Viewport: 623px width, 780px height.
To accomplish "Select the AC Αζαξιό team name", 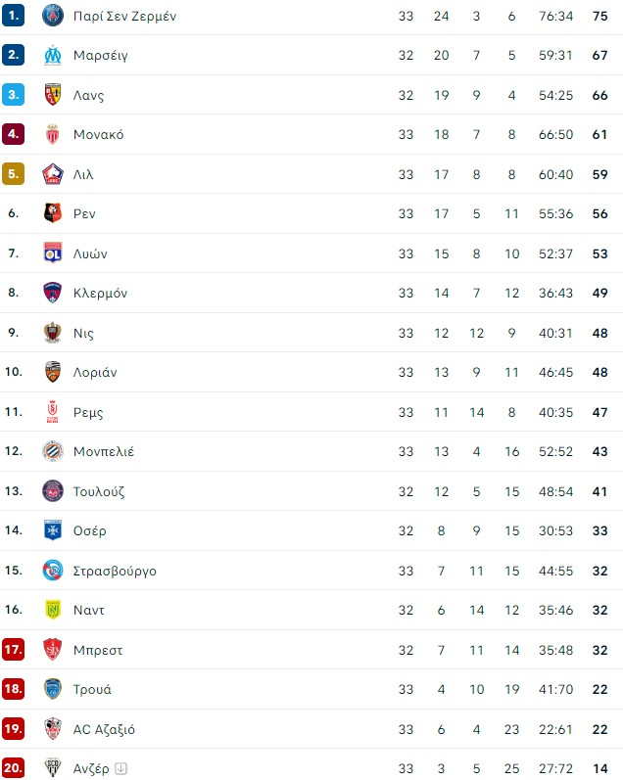I will (104, 729).
